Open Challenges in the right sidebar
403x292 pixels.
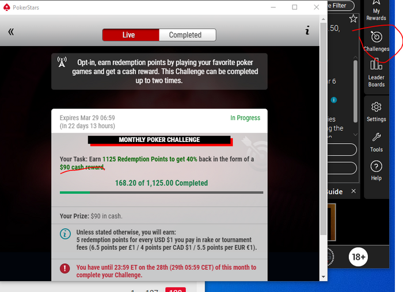(377, 41)
